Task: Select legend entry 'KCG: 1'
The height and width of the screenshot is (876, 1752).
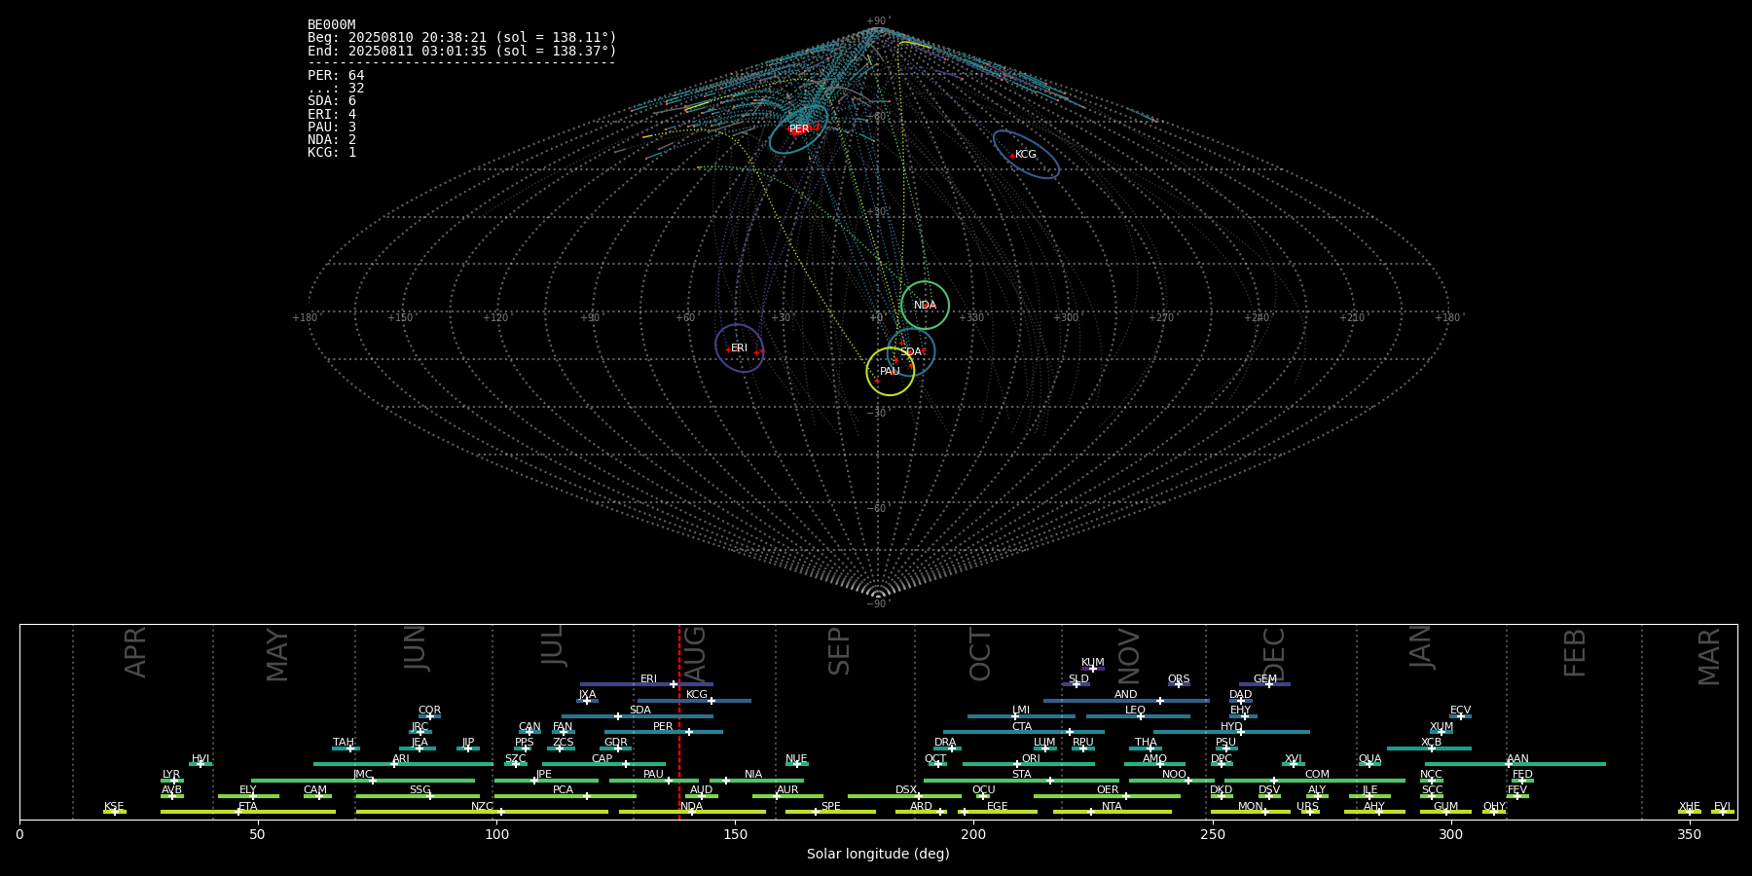Action: 332,152
